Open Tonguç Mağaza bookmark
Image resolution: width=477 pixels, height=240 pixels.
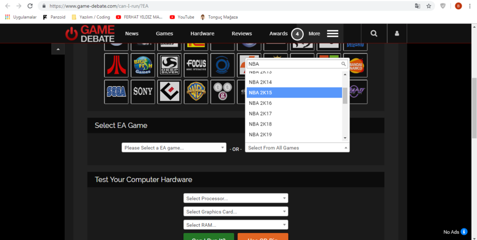point(219,17)
